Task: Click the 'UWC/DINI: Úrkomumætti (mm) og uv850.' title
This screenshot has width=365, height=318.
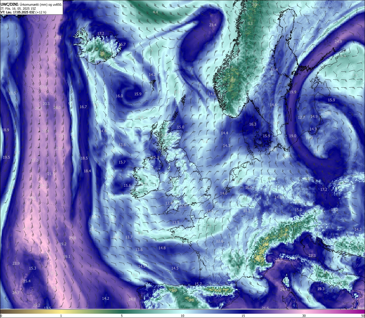Action: [31, 4]
